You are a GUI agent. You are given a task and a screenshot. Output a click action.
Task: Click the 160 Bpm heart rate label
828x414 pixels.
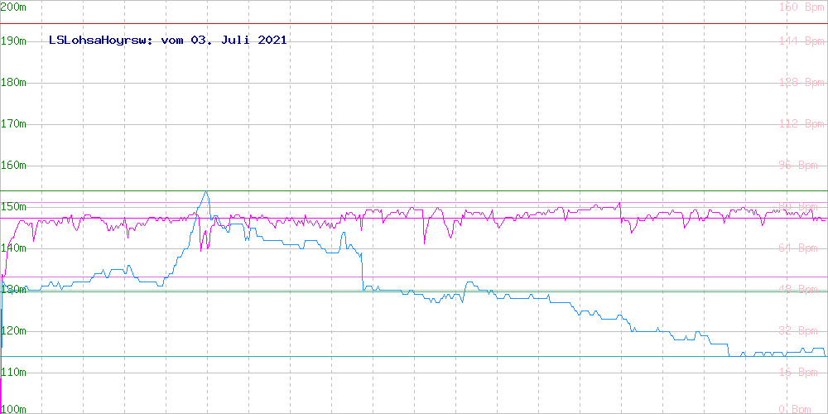pos(802,7)
